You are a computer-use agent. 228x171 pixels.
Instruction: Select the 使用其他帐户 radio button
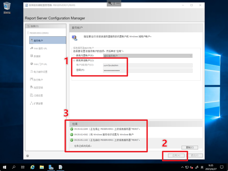[x=74, y=61]
